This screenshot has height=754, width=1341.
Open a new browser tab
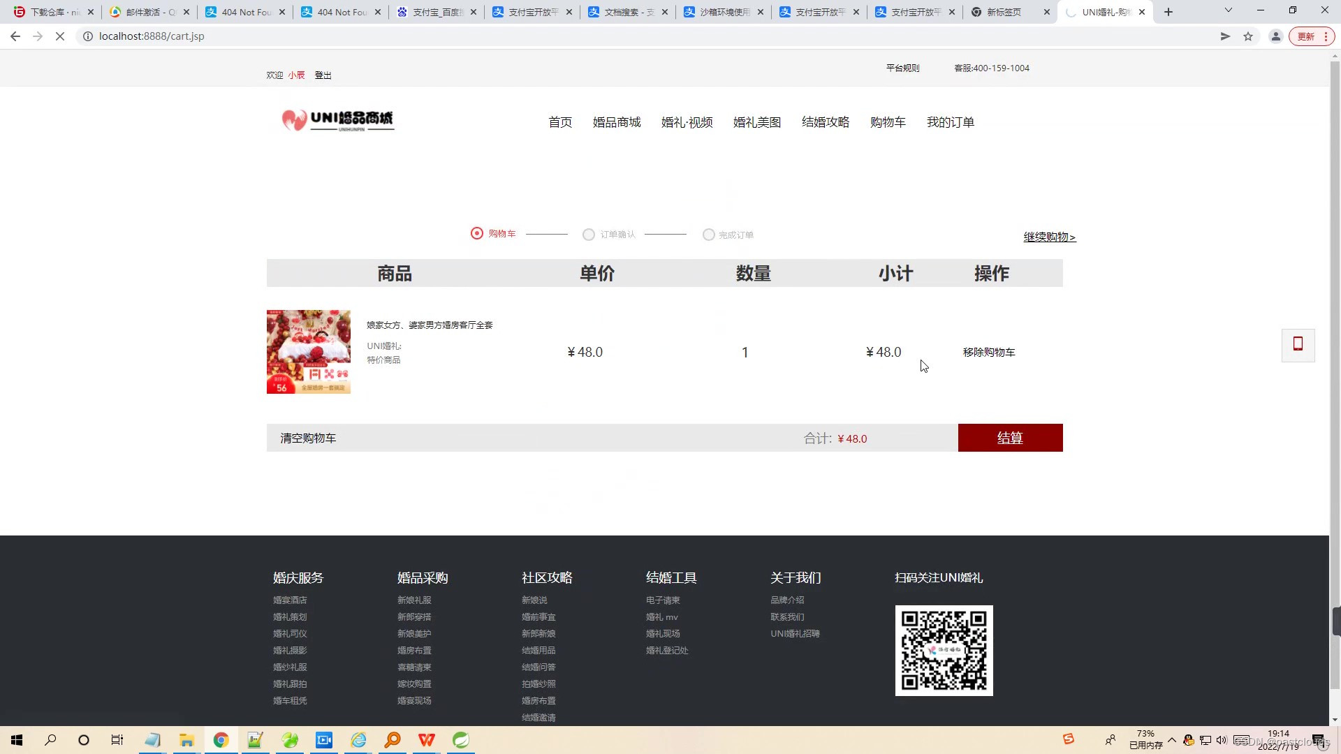[1168, 12]
